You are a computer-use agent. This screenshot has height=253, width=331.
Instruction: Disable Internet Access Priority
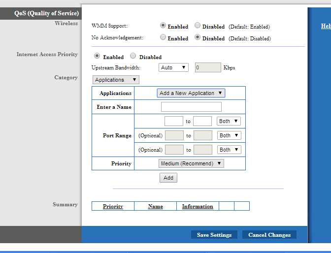pyautogui.click(x=133, y=56)
